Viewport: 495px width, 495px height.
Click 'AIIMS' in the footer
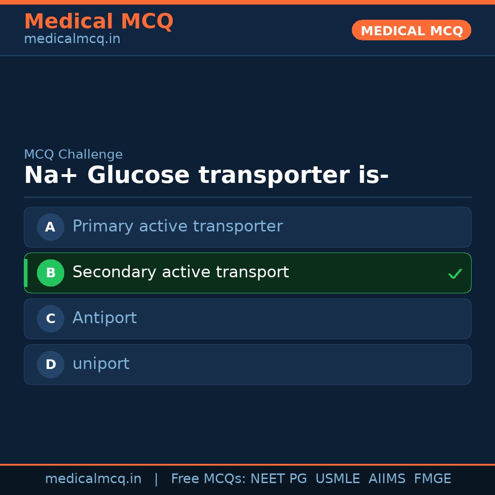point(387,479)
